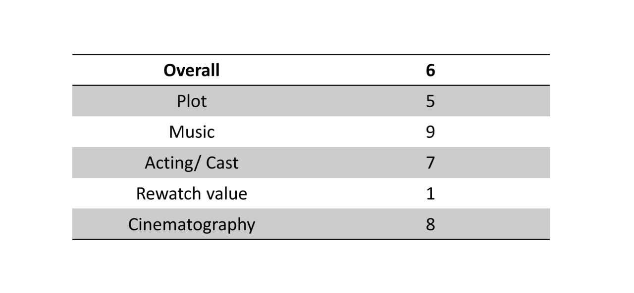Select the Plot score 5
Screen dimensions: 634x293
click(430, 101)
